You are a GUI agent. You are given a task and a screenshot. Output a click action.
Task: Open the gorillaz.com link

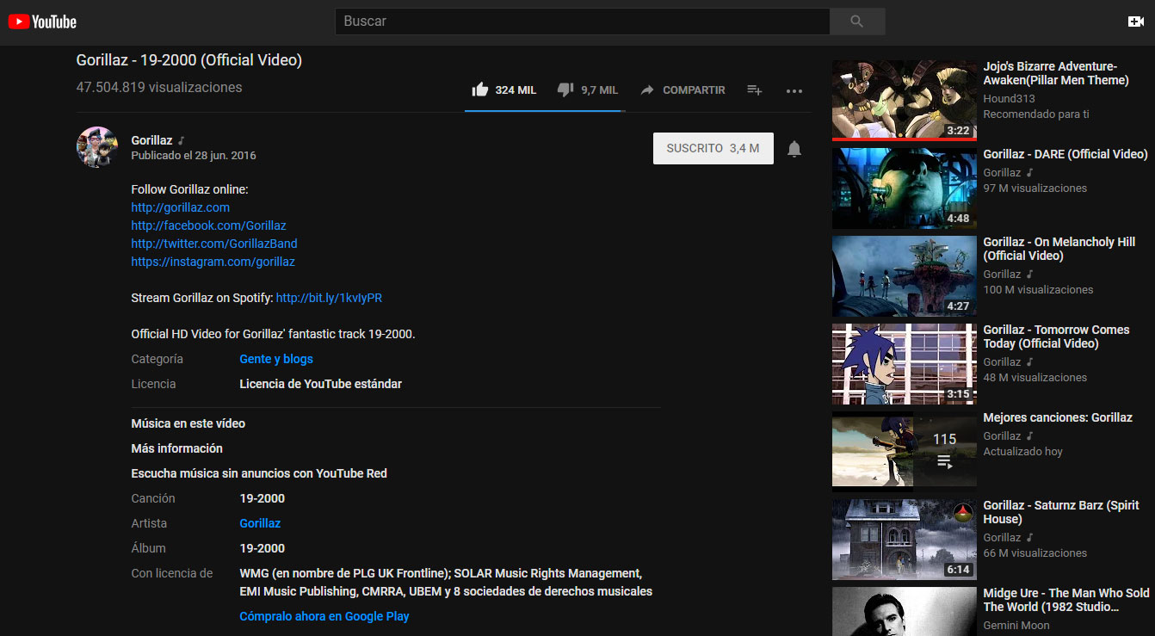[x=181, y=207]
